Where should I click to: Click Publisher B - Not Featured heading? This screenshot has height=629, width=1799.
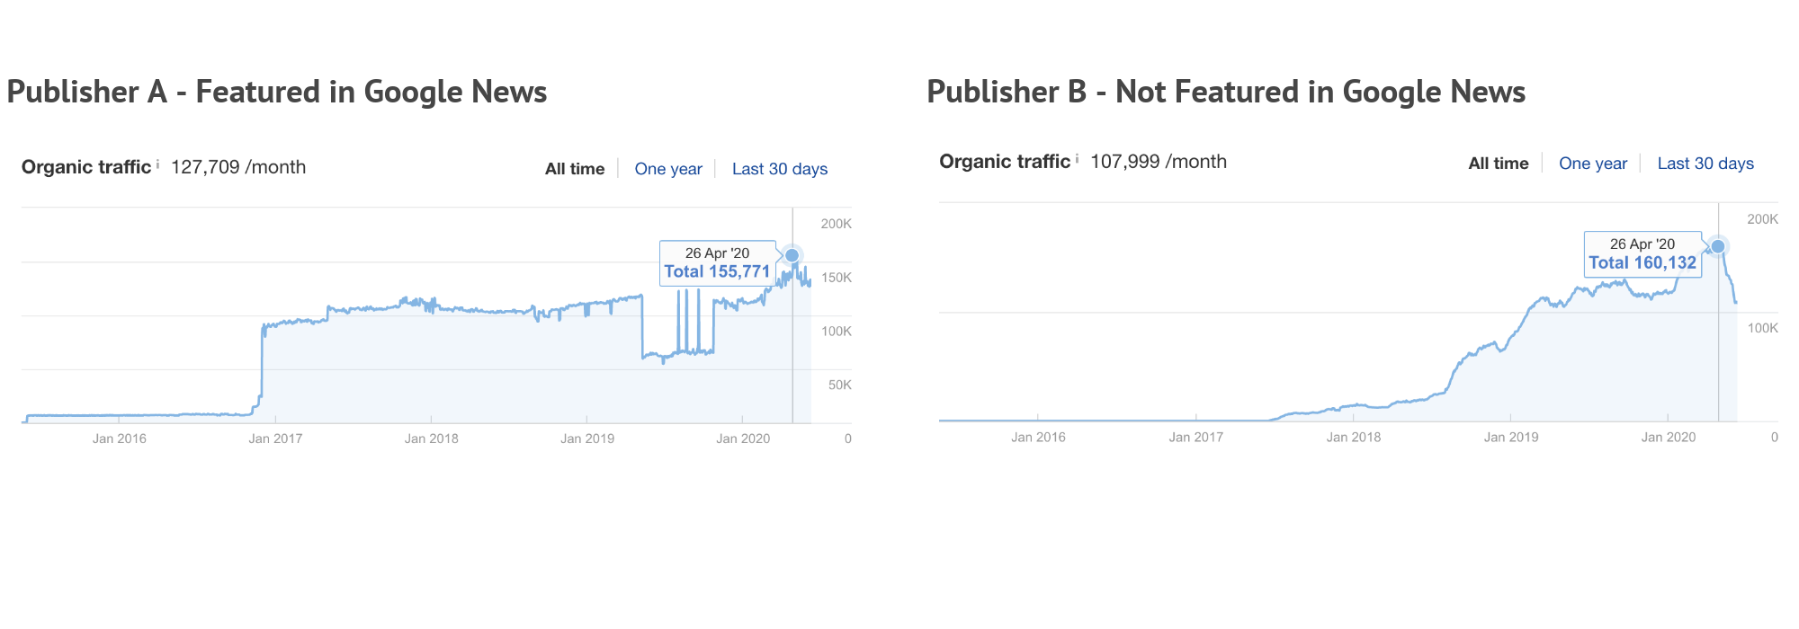click(x=1226, y=92)
